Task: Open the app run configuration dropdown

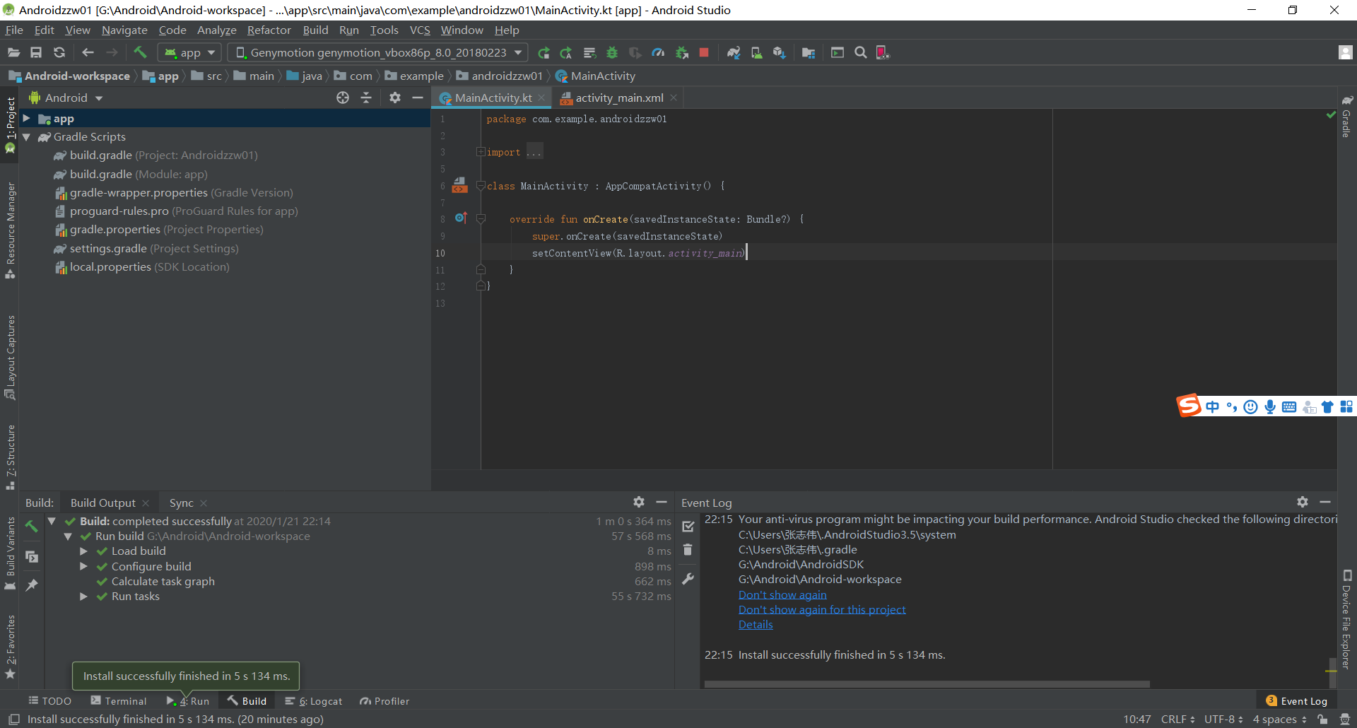Action: pyautogui.click(x=189, y=52)
